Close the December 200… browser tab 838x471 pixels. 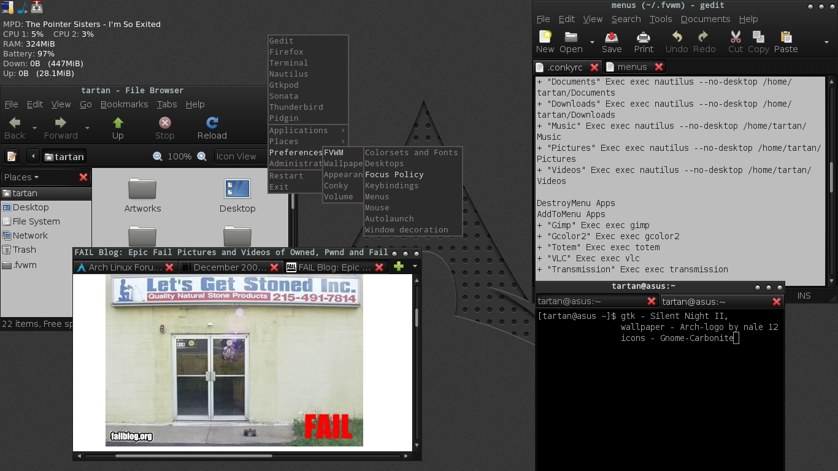pos(275,267)
